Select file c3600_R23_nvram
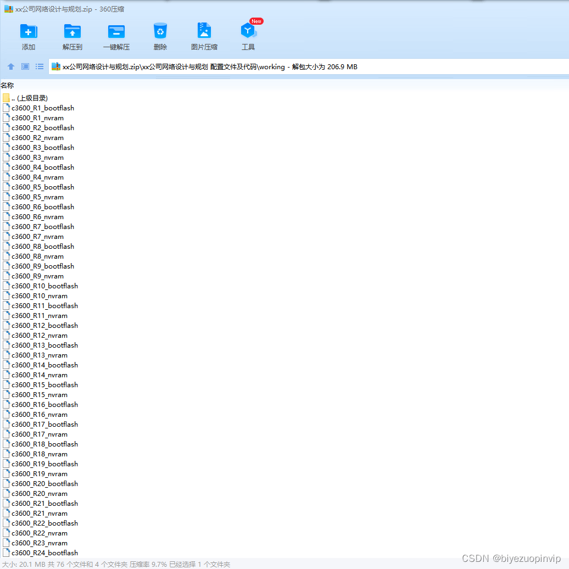This screenshot has height=569, width=569. (35, 543)
